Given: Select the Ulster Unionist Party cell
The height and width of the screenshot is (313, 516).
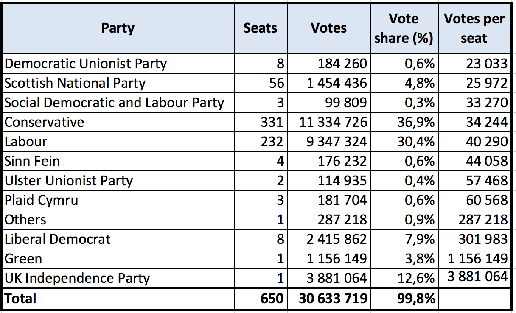Looking at the screenshot, I should coord(69,181).
